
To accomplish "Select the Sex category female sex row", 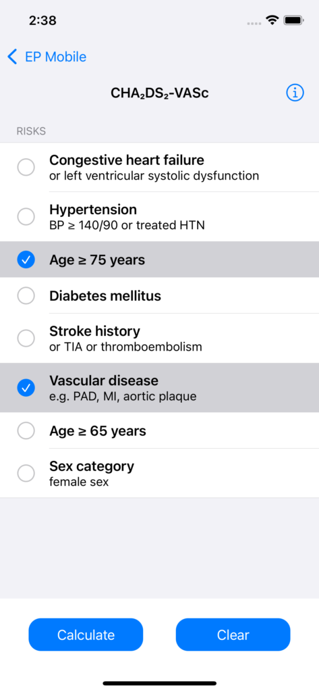I will [159, 474].
